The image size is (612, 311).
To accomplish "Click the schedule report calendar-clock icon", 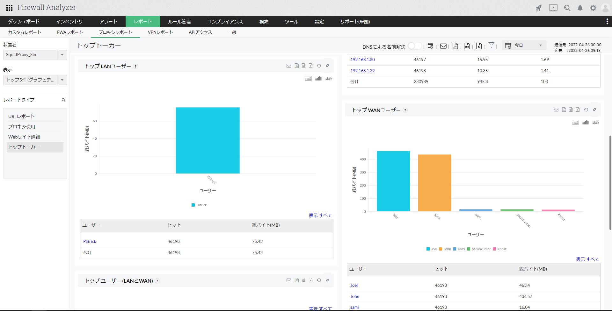I will point(430,46).
